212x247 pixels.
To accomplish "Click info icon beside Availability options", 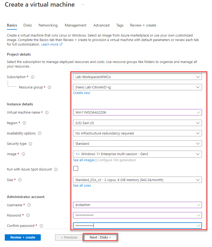I will click(40, 133).
